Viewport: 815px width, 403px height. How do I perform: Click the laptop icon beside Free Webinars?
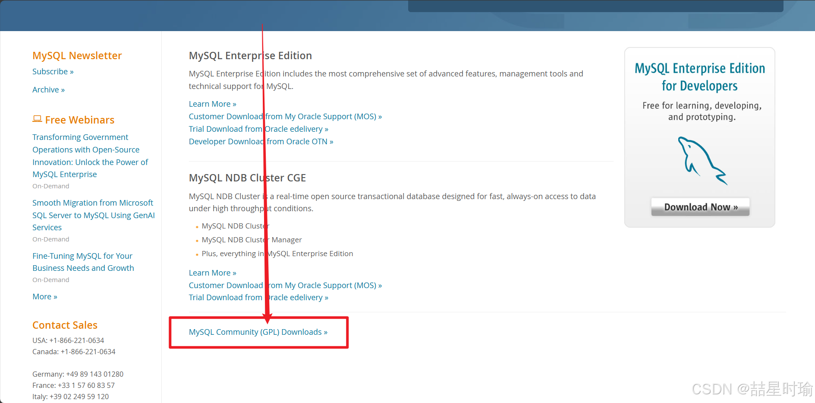[x=37, y=119]
